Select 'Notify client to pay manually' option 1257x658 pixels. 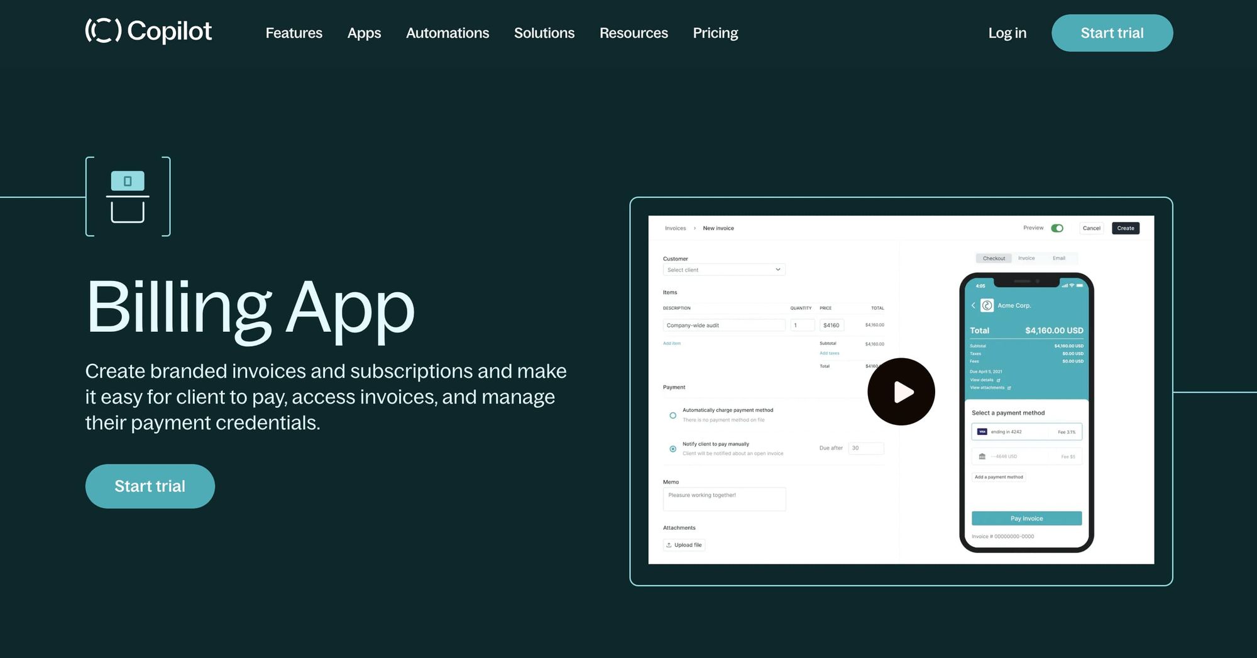tap(673, 449)
